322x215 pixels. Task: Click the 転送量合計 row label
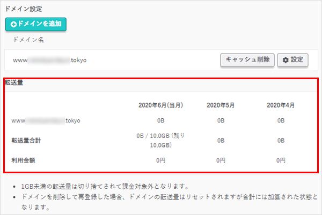pyautogui.click(x=27, y=140)
